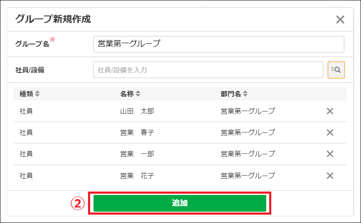
Task: Focus the グループ名 text field
Action: coord(219,44)
